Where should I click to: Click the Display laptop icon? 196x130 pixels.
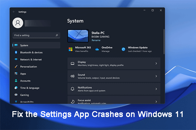pos(73,64)
